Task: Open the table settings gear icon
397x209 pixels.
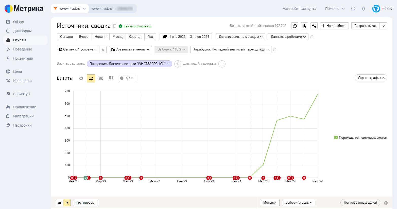Action: 386,203
